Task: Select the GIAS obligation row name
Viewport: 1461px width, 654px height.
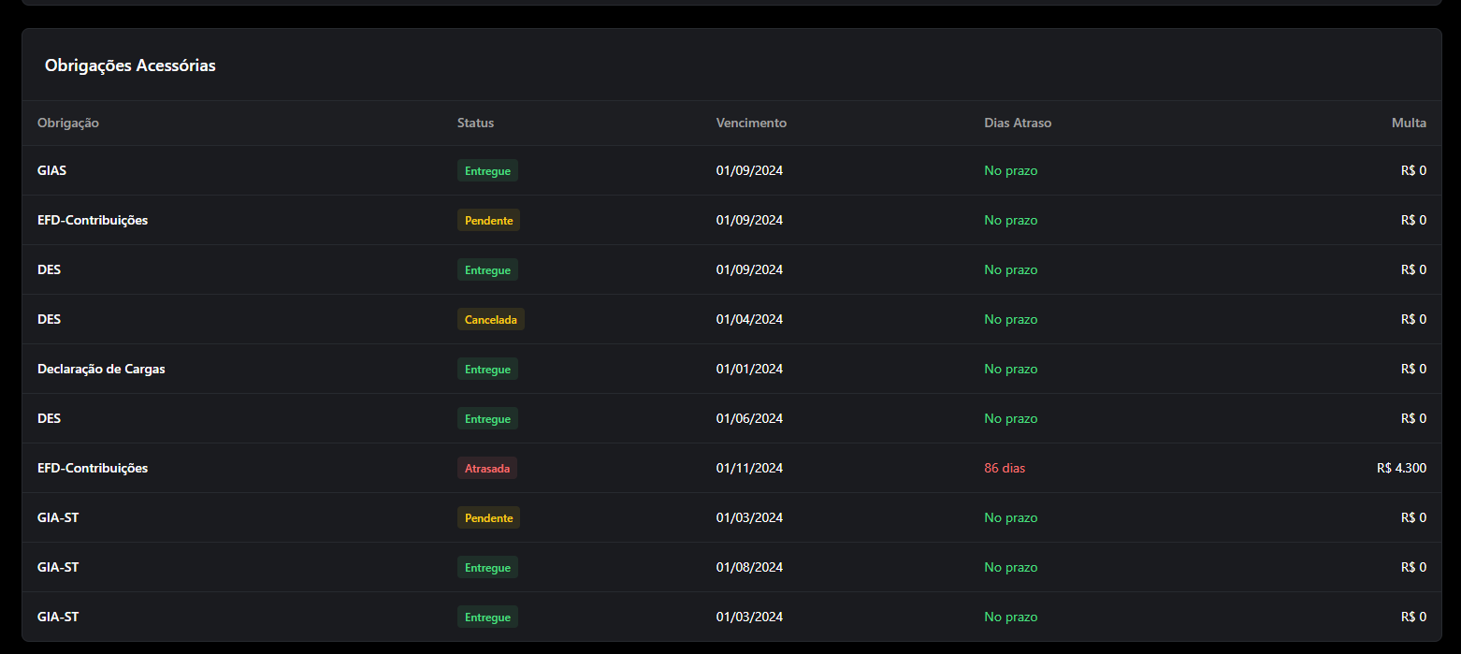Action: [51, 170]
